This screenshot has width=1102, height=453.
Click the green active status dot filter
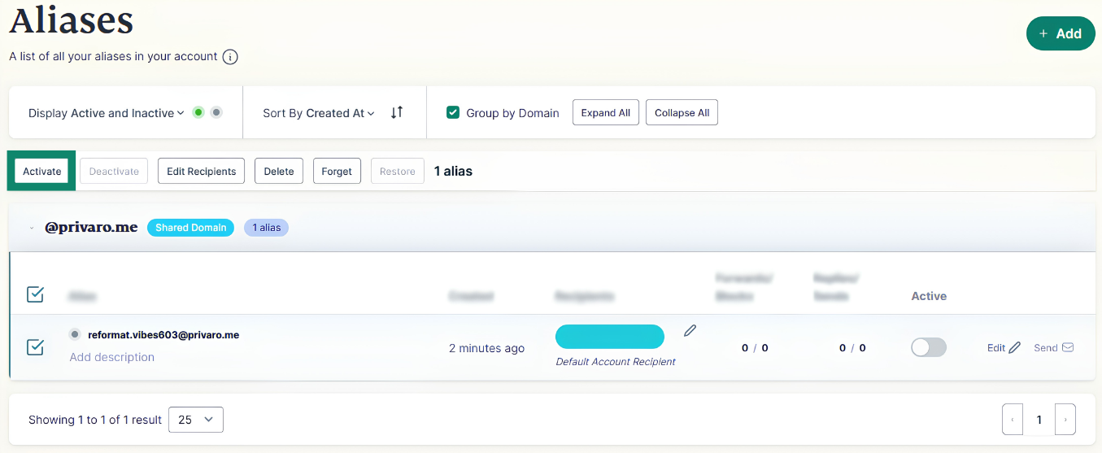pos(198,112)
